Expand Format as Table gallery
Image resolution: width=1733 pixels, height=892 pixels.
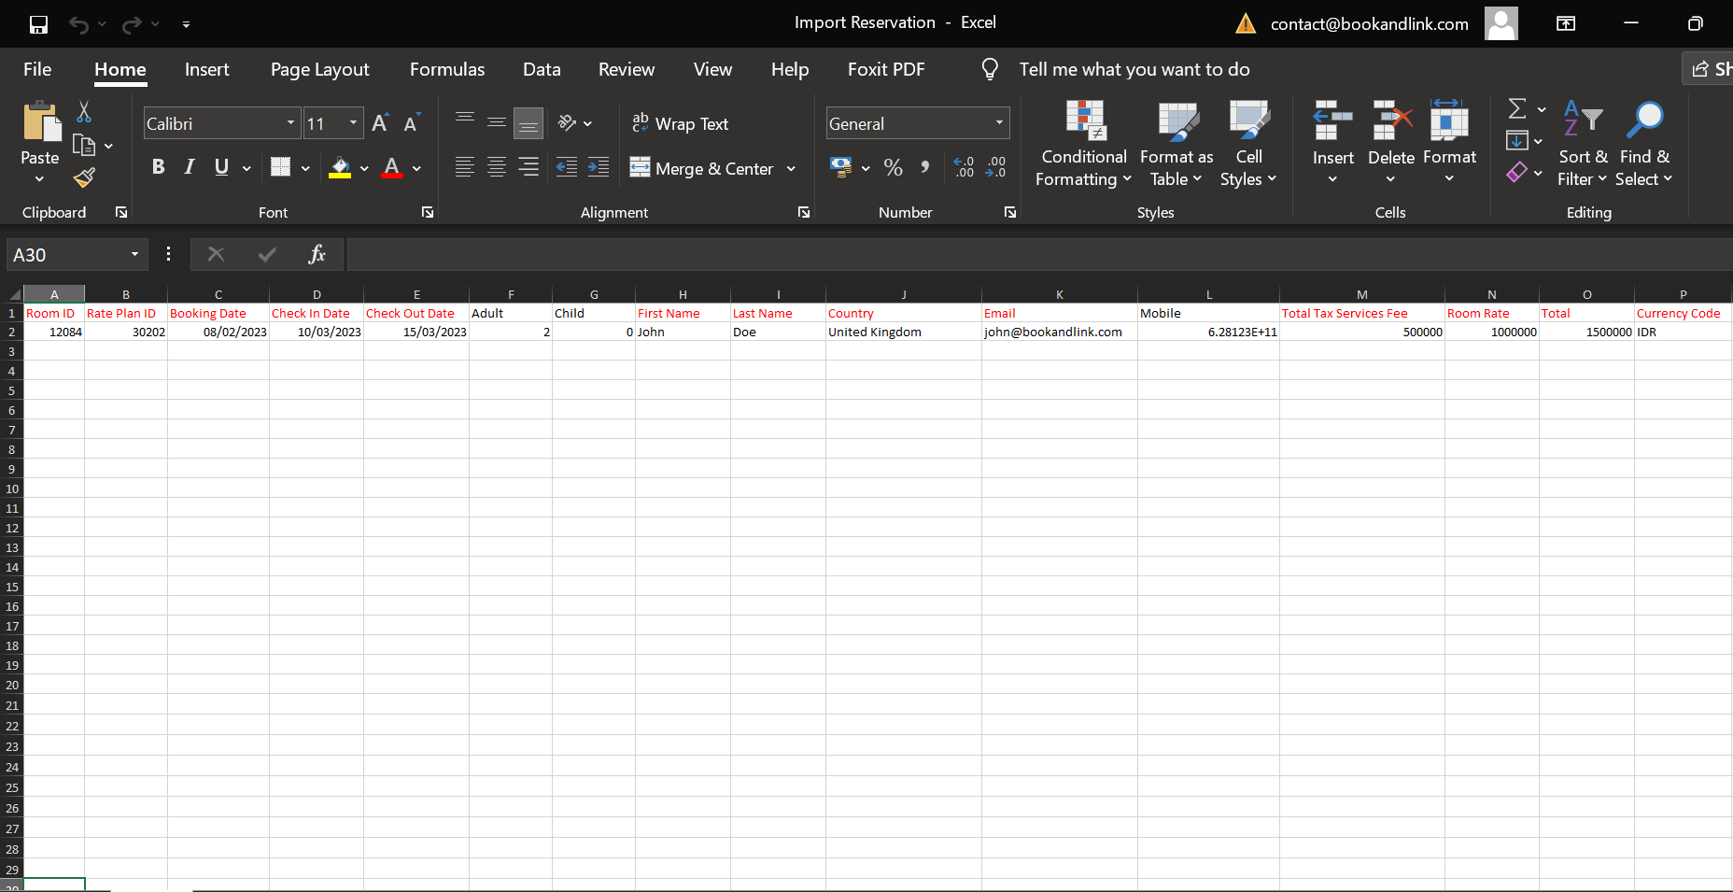(1176, 143)
